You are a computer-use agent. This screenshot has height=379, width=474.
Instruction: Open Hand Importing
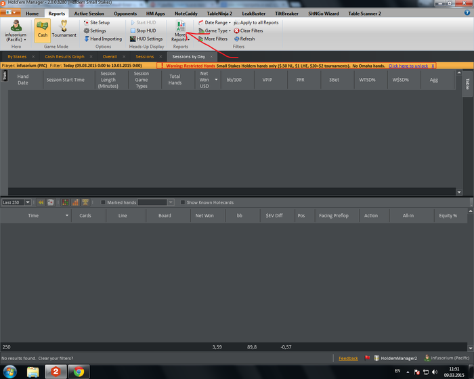(x=103, y=39)
